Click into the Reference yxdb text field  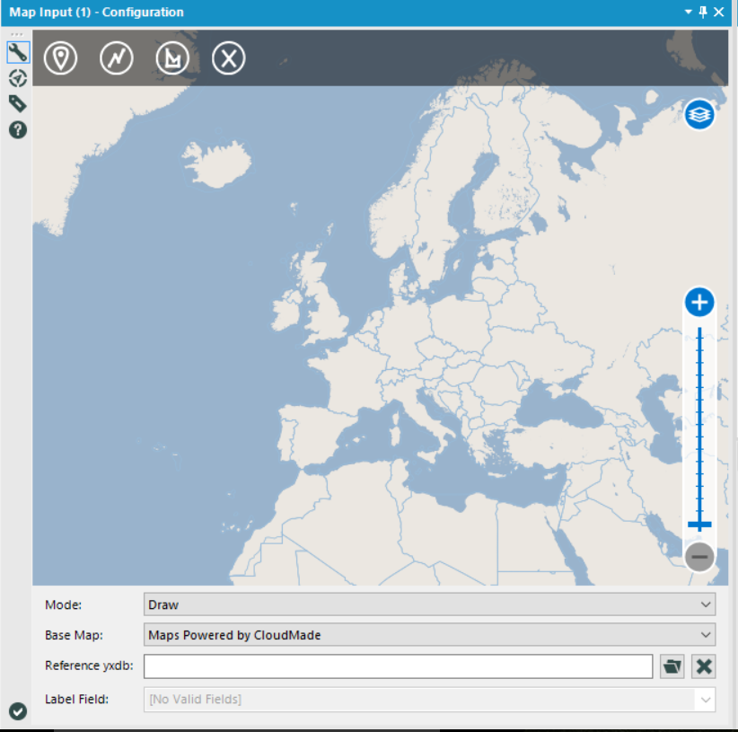398,666
